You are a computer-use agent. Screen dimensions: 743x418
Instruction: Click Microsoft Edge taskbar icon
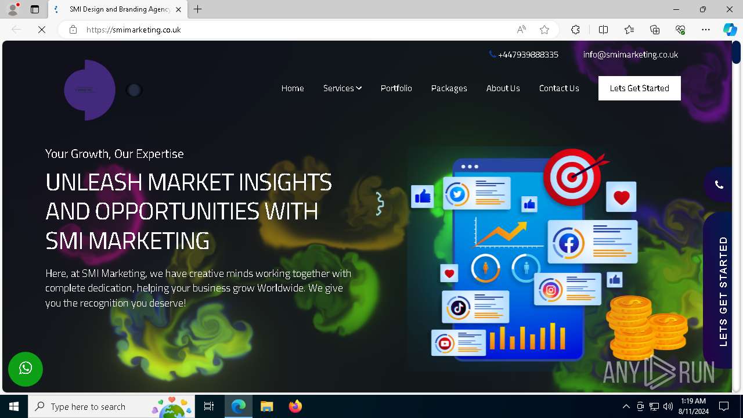click(239, 406)
